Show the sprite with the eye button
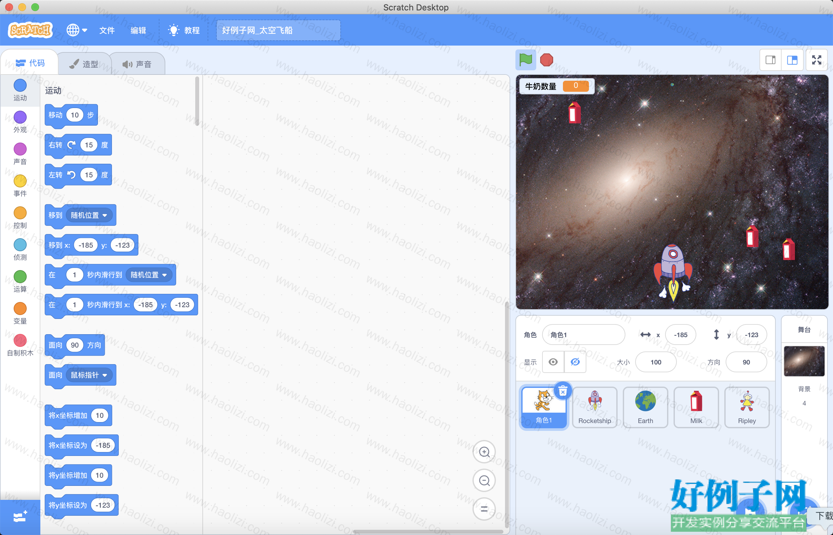833x535 pixels. click(x=553, y=362)
